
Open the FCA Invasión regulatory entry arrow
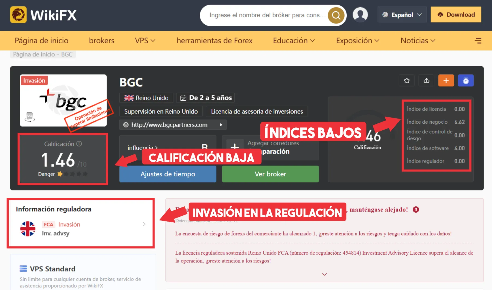(144, 224)
